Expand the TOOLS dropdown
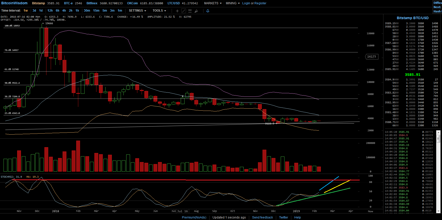This screenshot has height=220, width=442. 159,11
